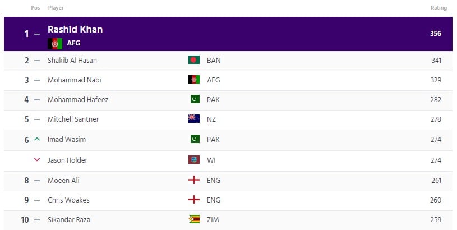Click the Zimbabwe flag icon

(x=194, y=219)
